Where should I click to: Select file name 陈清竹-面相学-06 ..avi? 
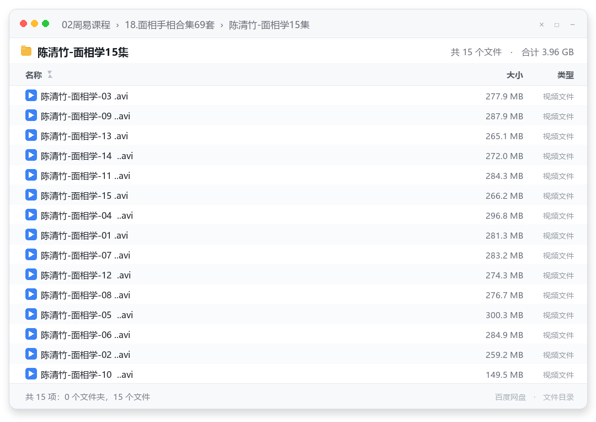tap(86, 335)
